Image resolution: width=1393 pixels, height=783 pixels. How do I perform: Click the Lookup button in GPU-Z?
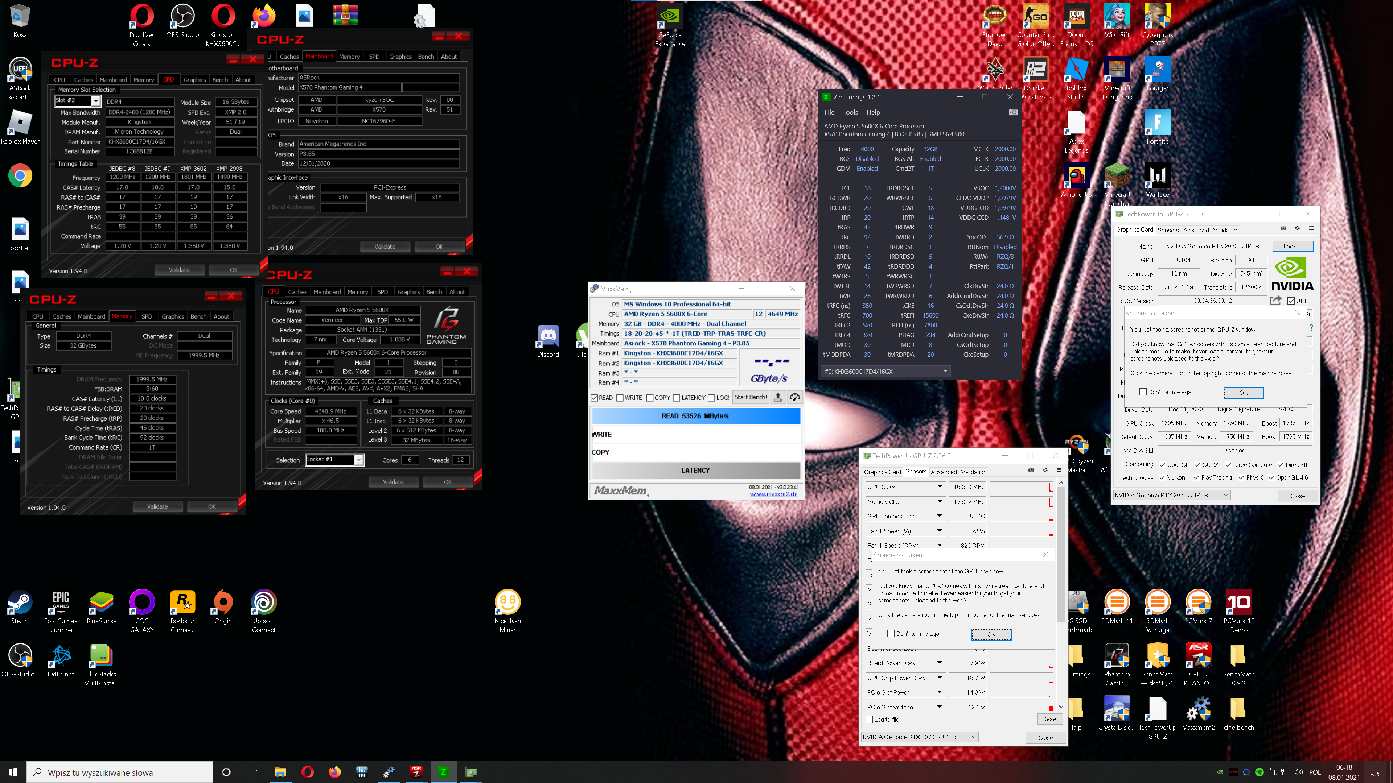point(1293,246)
